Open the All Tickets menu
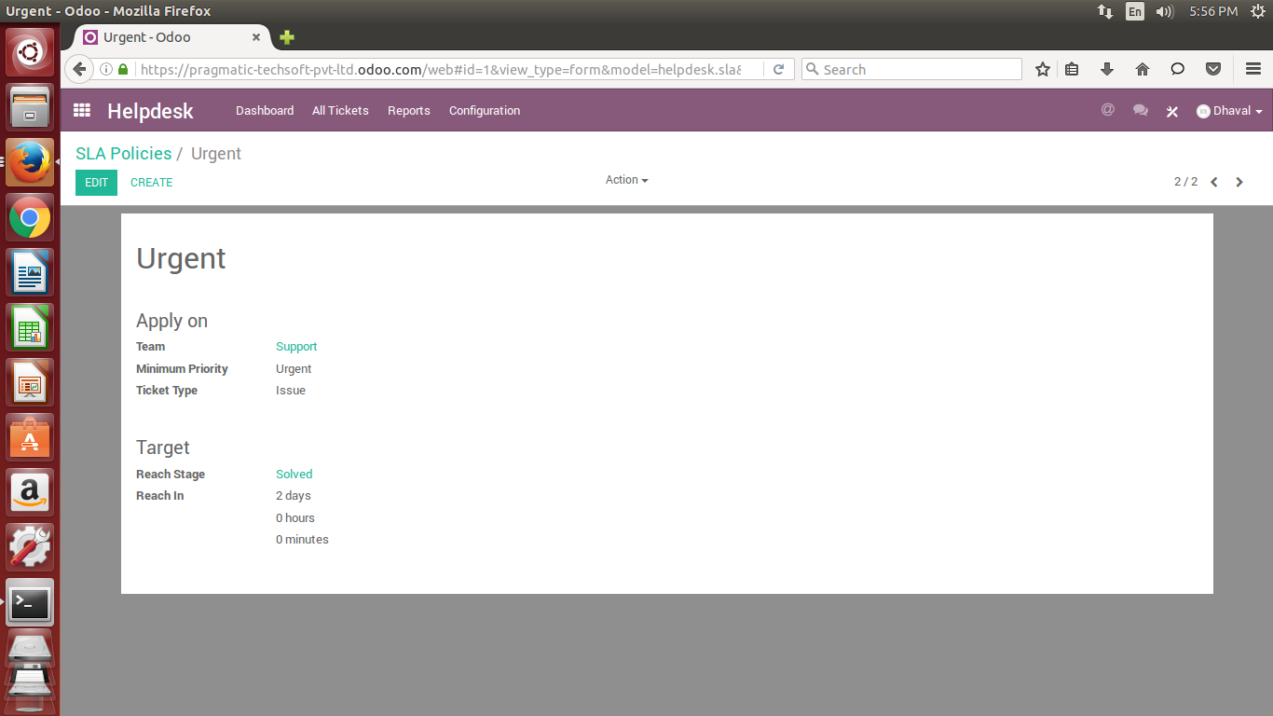Screen dimensions: 1273x716 tap(340, 110)
